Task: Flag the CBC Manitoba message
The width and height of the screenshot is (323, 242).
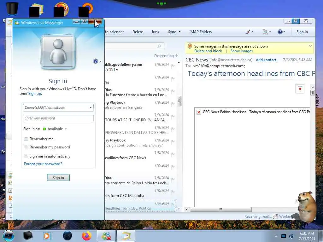Action: [x=173, y=192]
